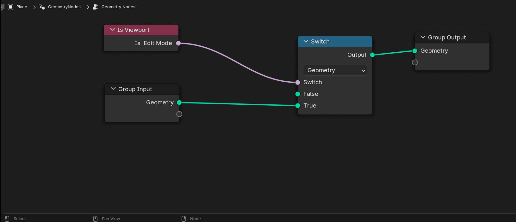Click the Pan View hint in status bar
The image size is (516, 222).
[111, 219]
